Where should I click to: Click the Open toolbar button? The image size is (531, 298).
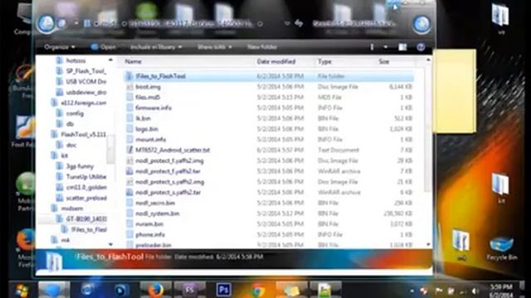pos(103,47)
